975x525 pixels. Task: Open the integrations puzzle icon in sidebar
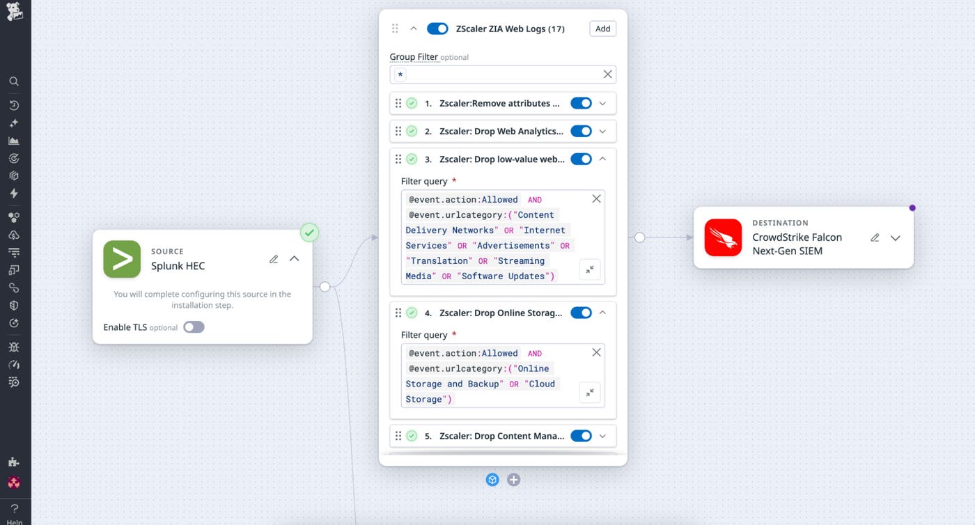click(x=14, y=462)
